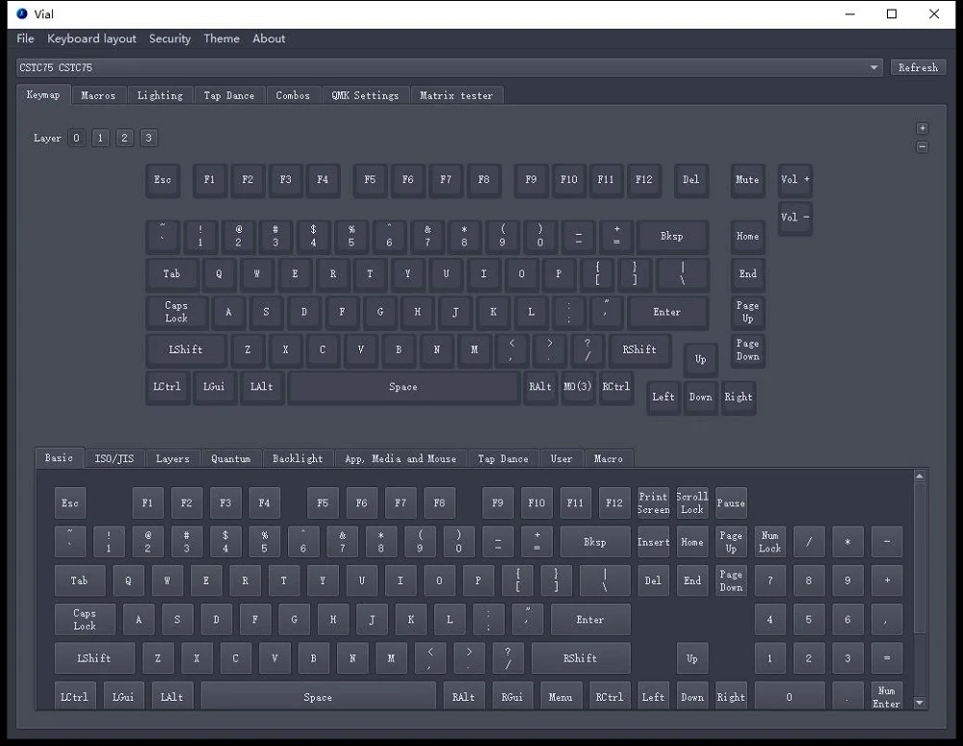
Task: Pick the Num Lock keycode
Action: pyautogui.click(x=769, y=542)
